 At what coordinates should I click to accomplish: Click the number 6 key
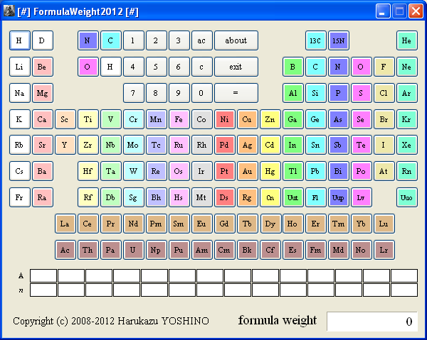pyautogui.click(x=179, y=67)
